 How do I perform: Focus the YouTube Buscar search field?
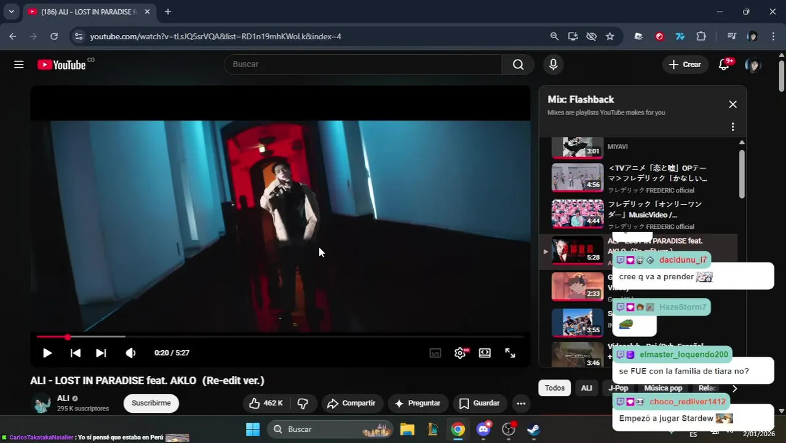point(363,65)
